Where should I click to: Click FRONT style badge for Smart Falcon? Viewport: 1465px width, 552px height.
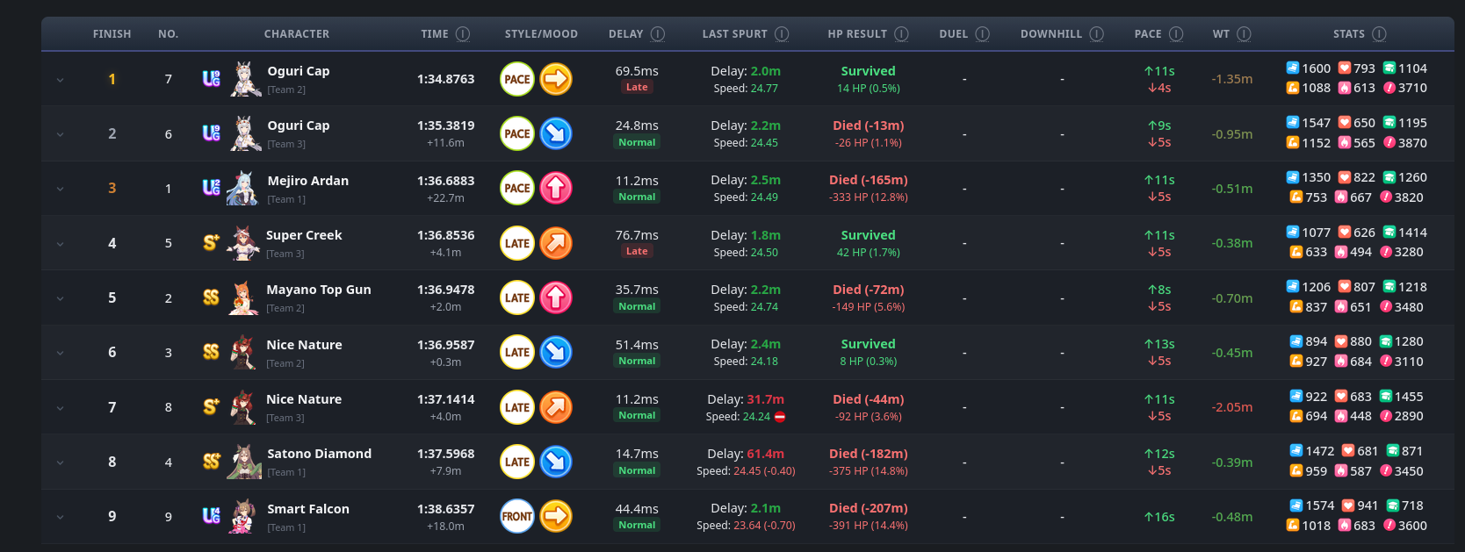pos(517,516)
